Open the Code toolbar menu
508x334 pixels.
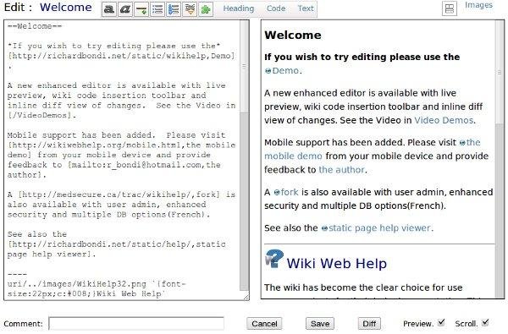pyautogui.click(x=276, y=8)
